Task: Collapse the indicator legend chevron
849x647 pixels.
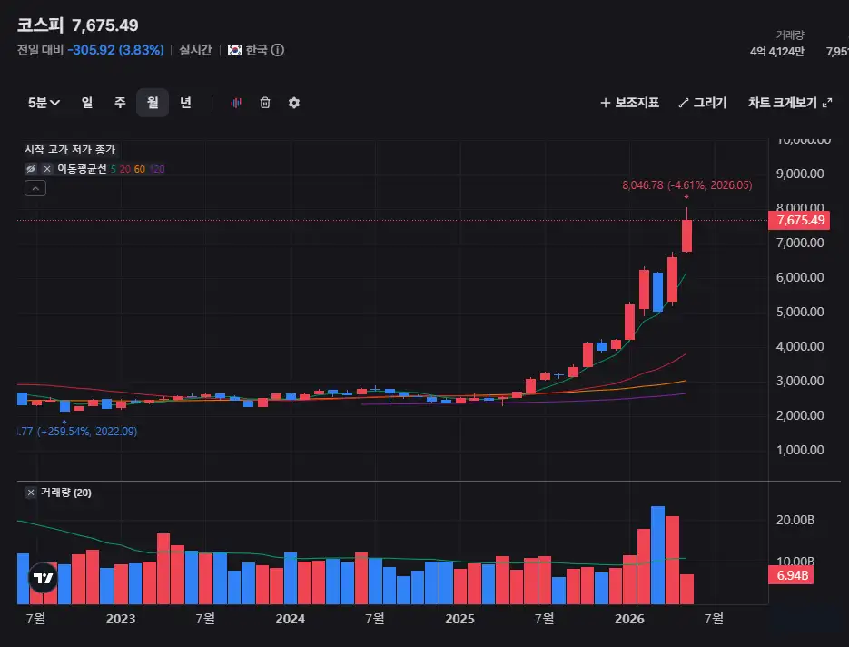Action: pos(35,188)
